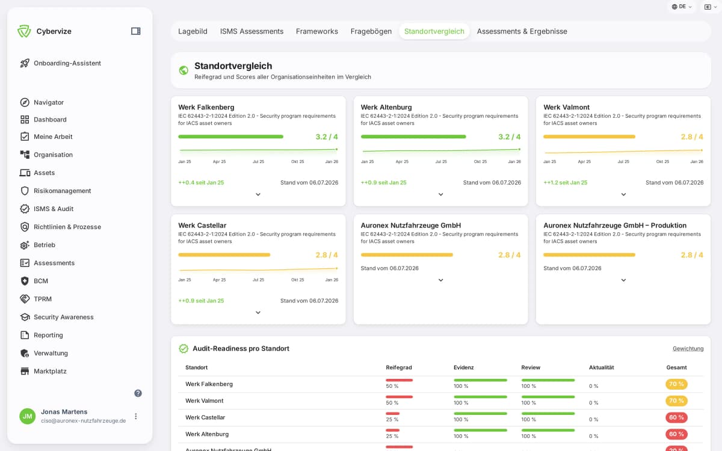Click ciso@auronex-nutzfahrzeuge.de email text
Image resolution: width=722 pixels, height=451 pixels.
pyautogui.click(x=83, y=421)
